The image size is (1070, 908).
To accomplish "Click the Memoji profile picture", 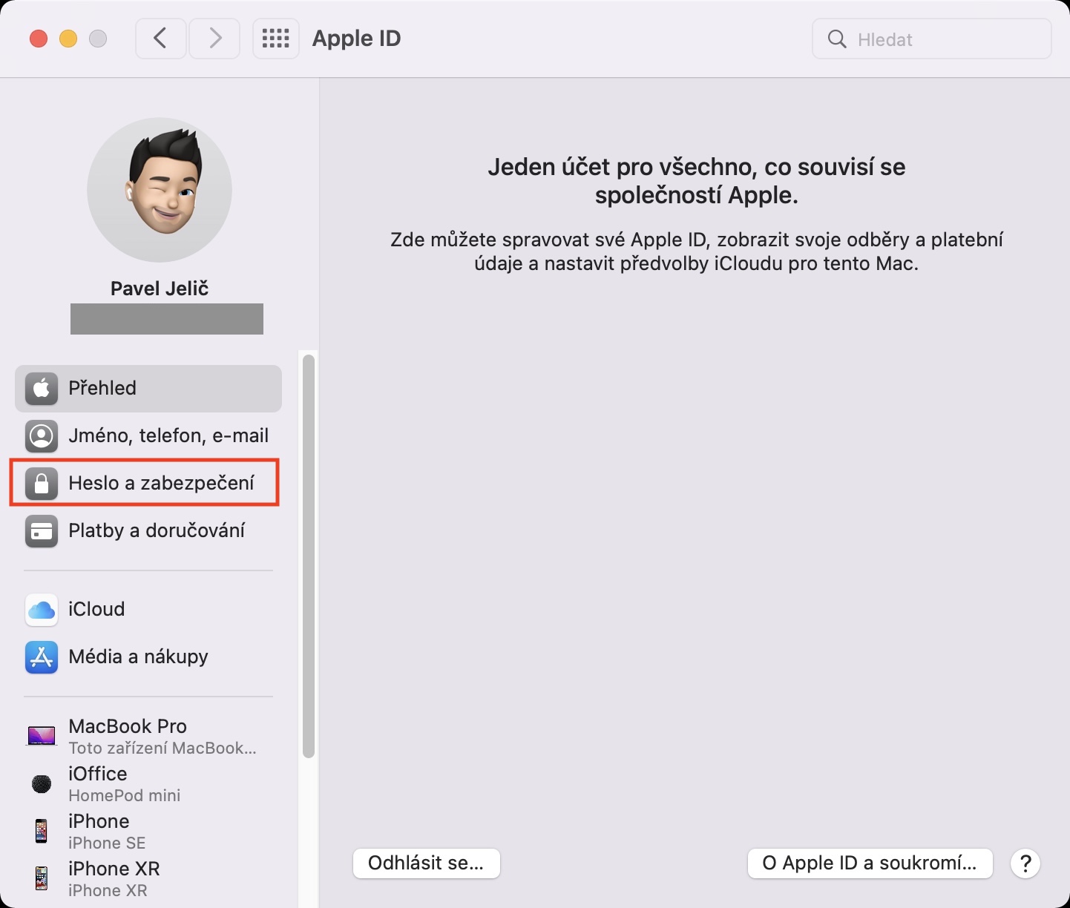I will pyautogui.click(x=160, y=190).
